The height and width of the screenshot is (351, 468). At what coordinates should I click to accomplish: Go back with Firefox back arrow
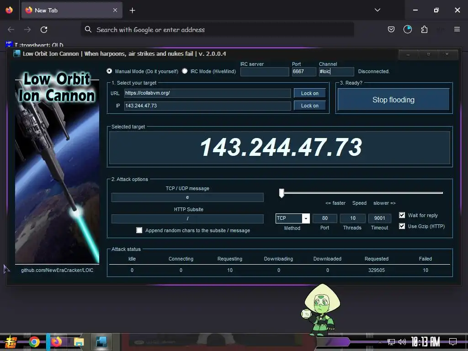11,30
